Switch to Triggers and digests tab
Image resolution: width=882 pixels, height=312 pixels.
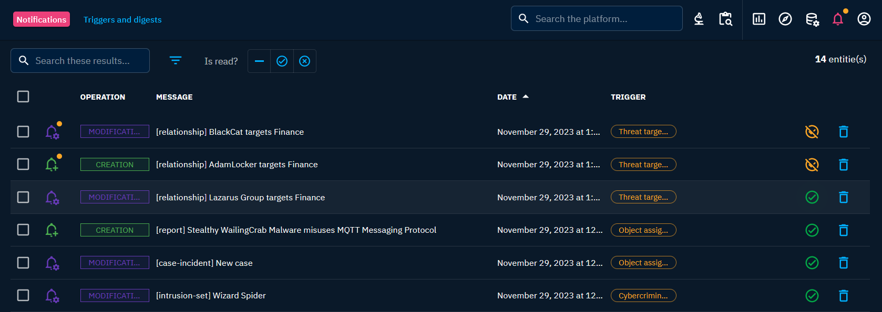coord(122,19)
